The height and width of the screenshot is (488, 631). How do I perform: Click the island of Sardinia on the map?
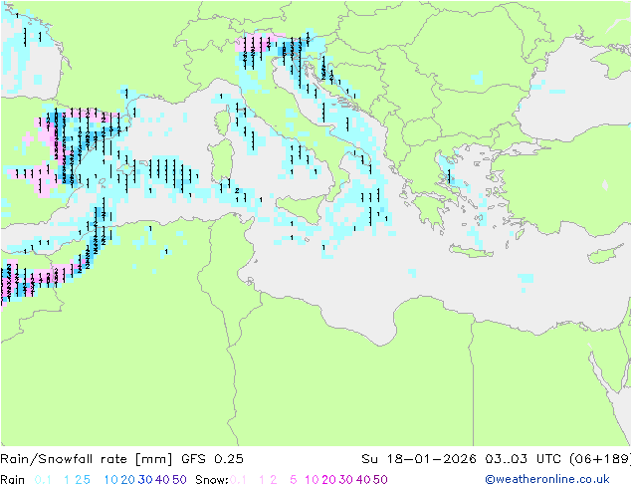pyautogui.click(x=221, y=161)
